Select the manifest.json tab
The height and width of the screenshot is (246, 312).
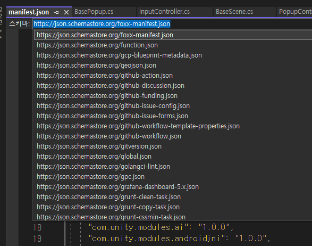[29, 12]
